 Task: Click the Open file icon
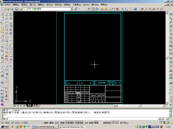[8, 9]
